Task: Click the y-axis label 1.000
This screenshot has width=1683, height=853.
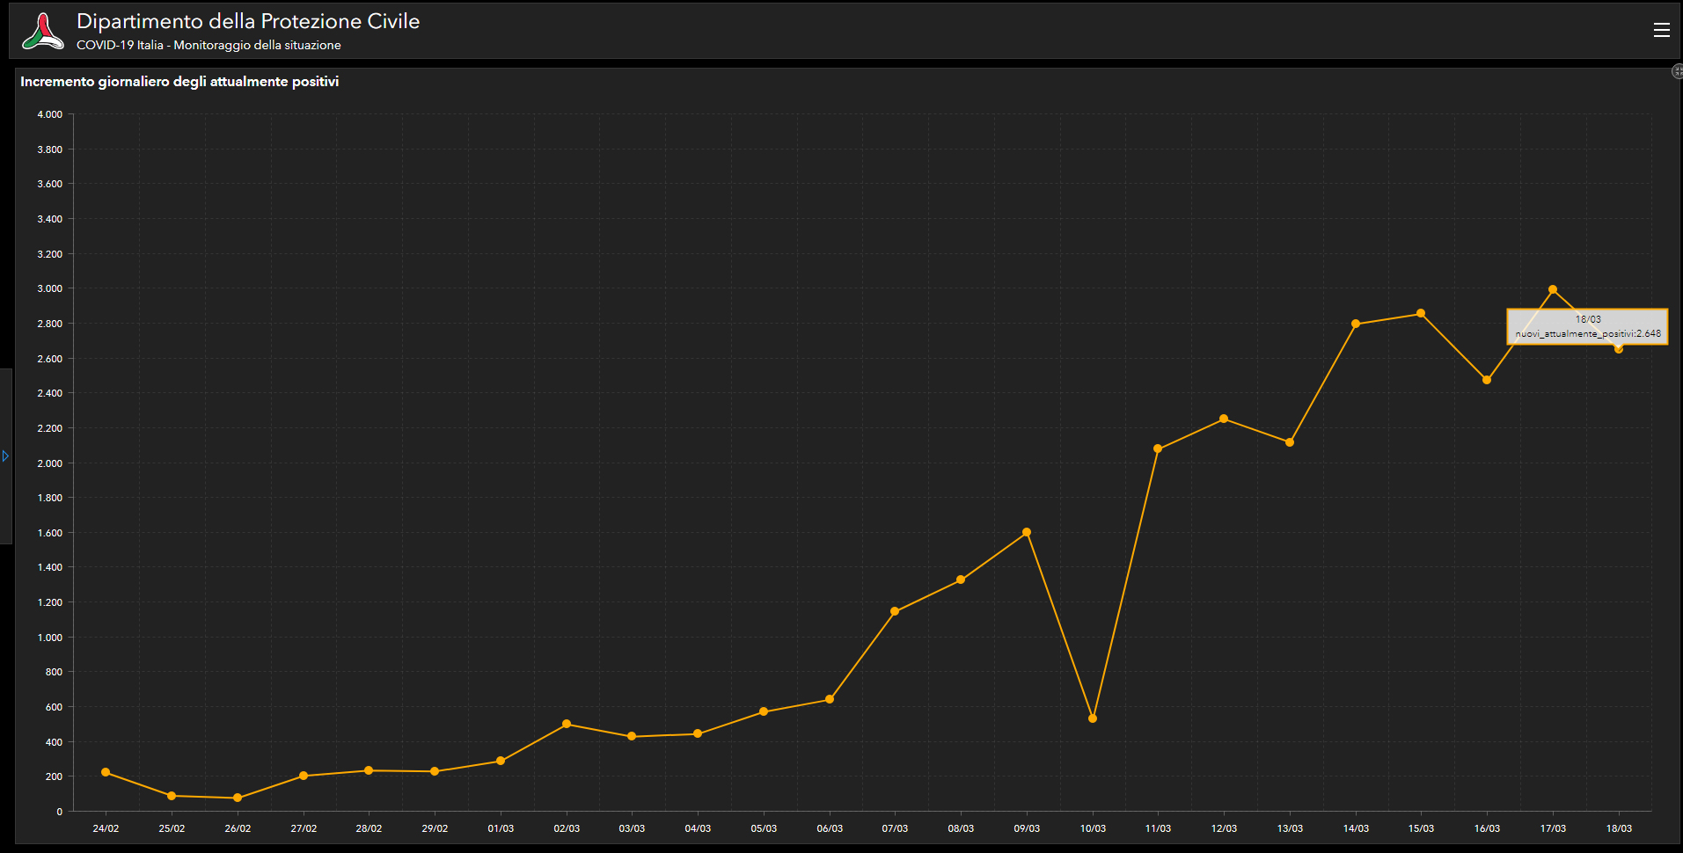Action: coord(50,638)
